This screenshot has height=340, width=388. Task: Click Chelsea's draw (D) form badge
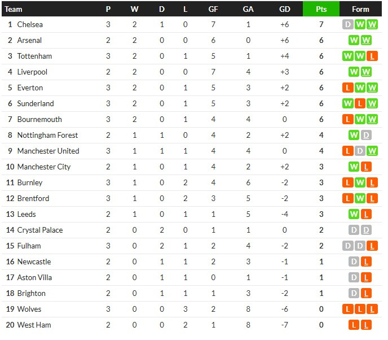tap(347, 24)
